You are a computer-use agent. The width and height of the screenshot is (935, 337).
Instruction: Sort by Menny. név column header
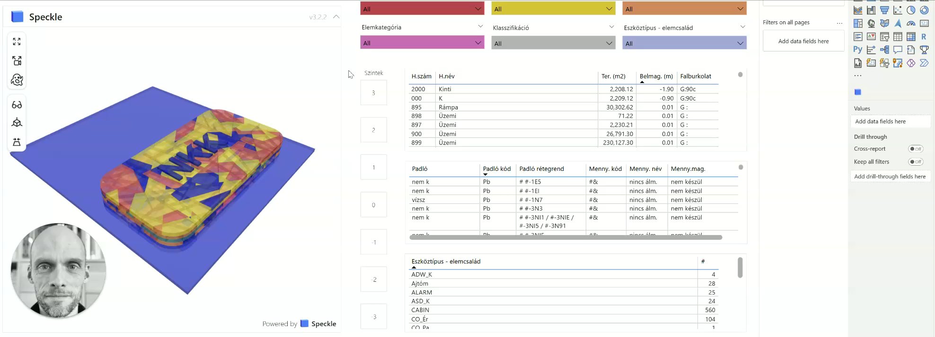[645, 168]
